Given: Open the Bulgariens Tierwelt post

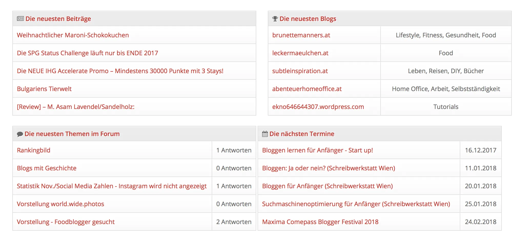Looking at the screenshot, I should pyautogui.click(x=44, y=89).
